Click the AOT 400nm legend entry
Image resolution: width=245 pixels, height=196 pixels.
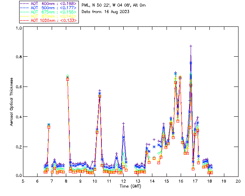(49, 3)
